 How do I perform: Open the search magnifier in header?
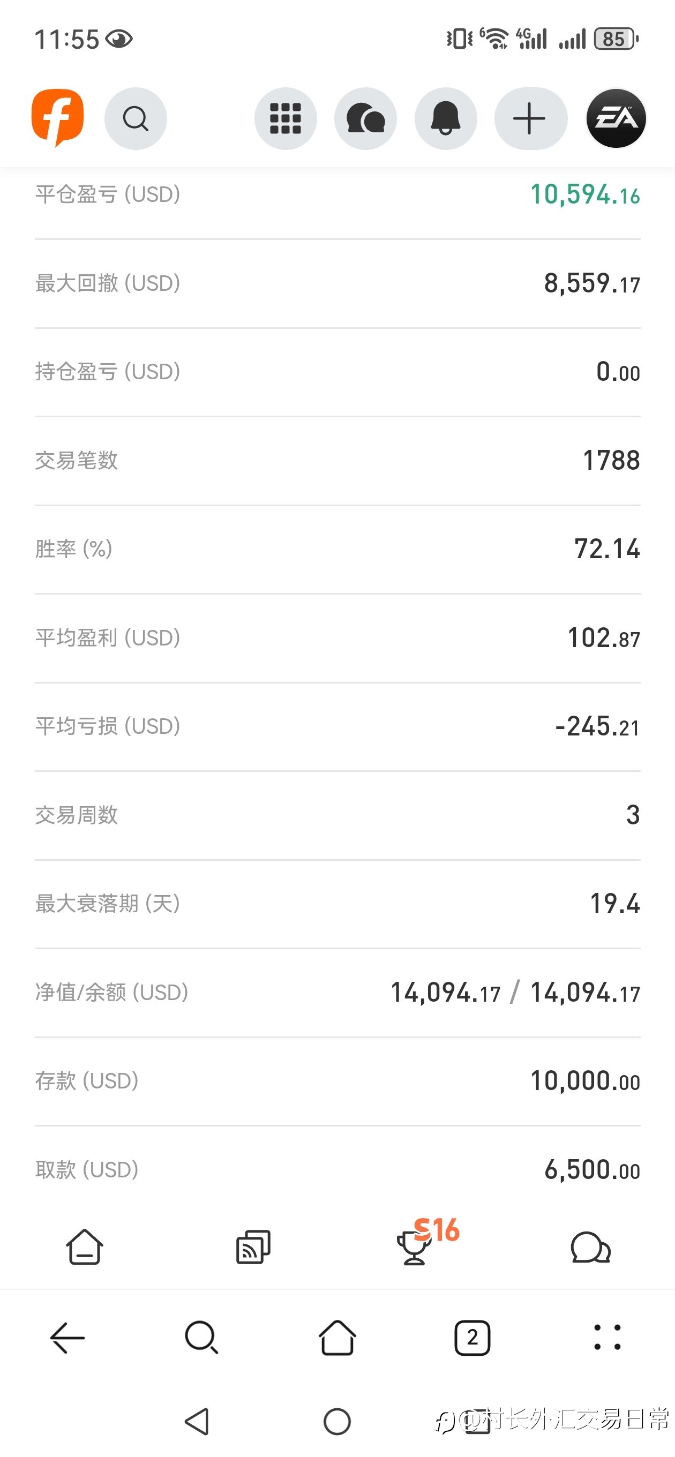(x=136, y=119)
